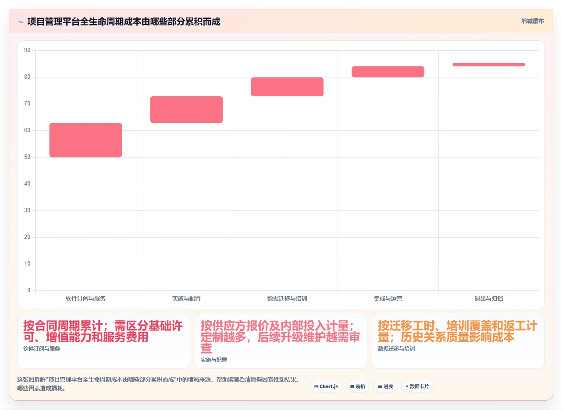Click the 增减瀑布 label in the header
Viewport: 562px width, 410px height.
[x=532, y=21]
